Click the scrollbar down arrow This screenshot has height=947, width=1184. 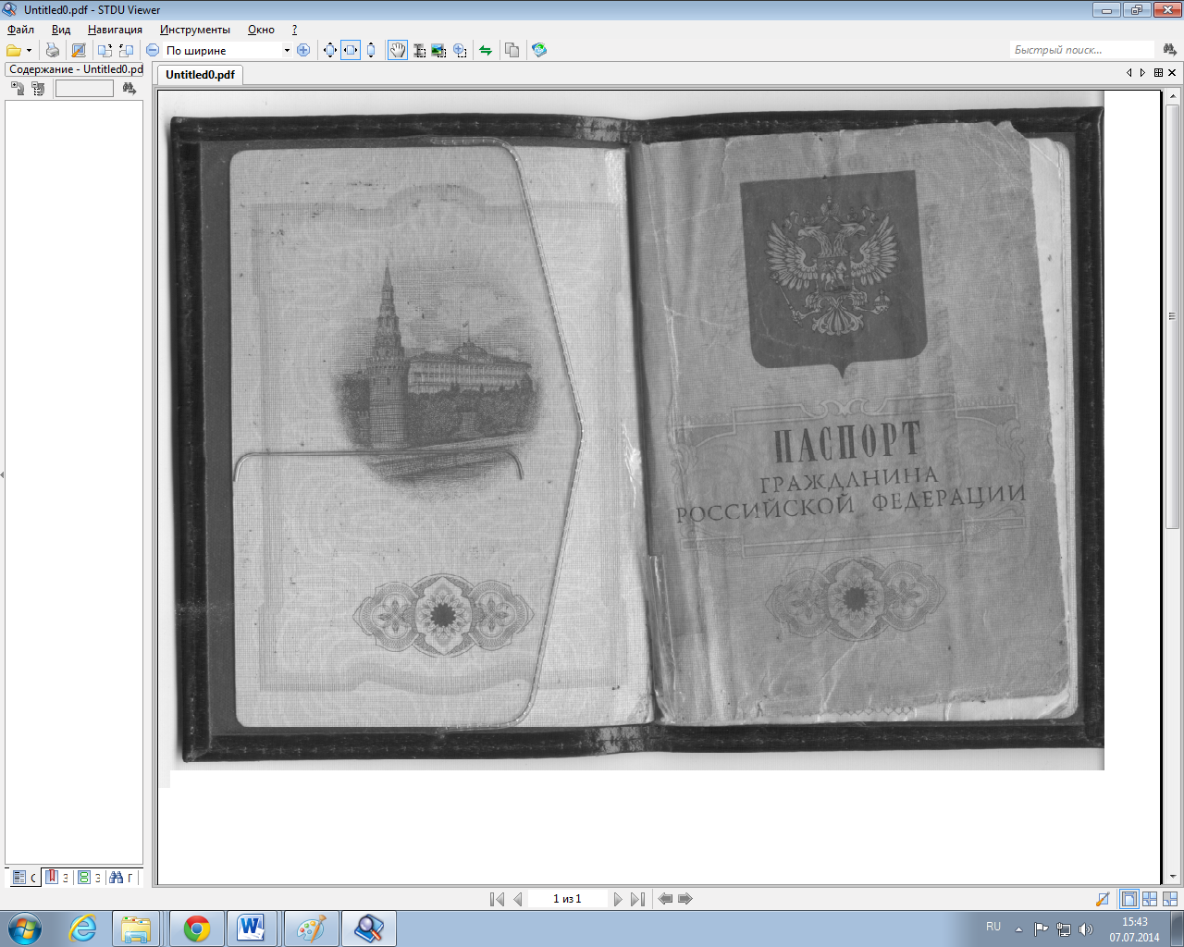pyautogui.click(x=1172, y=876)
